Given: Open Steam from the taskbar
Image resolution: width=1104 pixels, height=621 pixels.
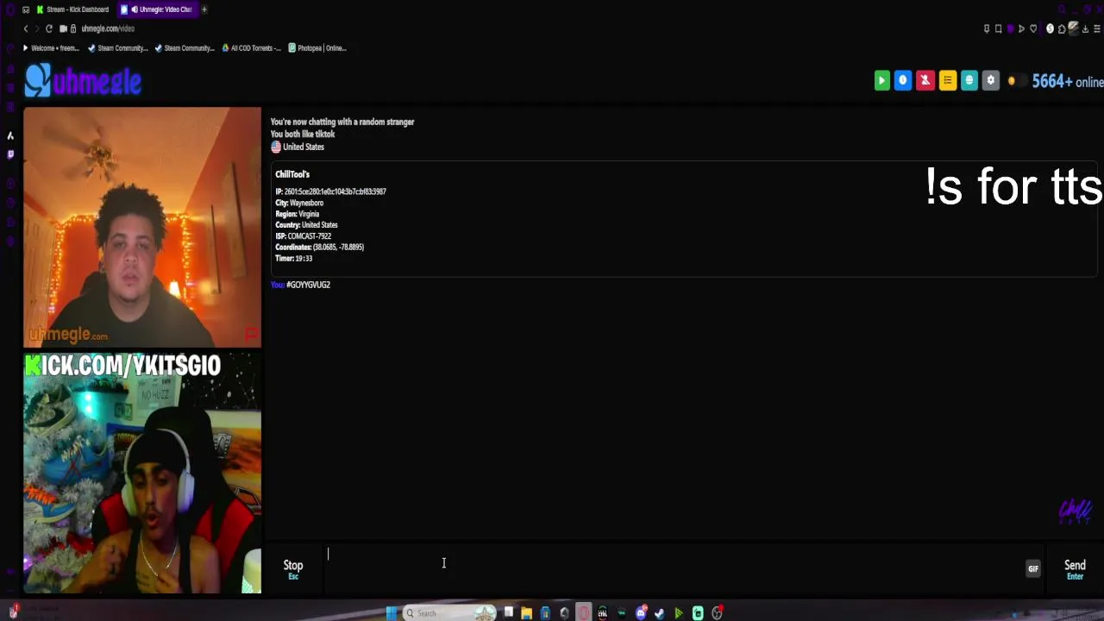Looking at the screenshot, I should 660,613.
